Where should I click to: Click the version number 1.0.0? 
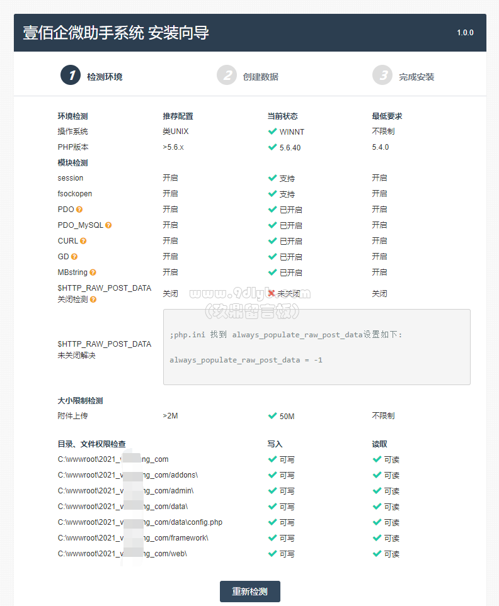[x=465, y=33]
